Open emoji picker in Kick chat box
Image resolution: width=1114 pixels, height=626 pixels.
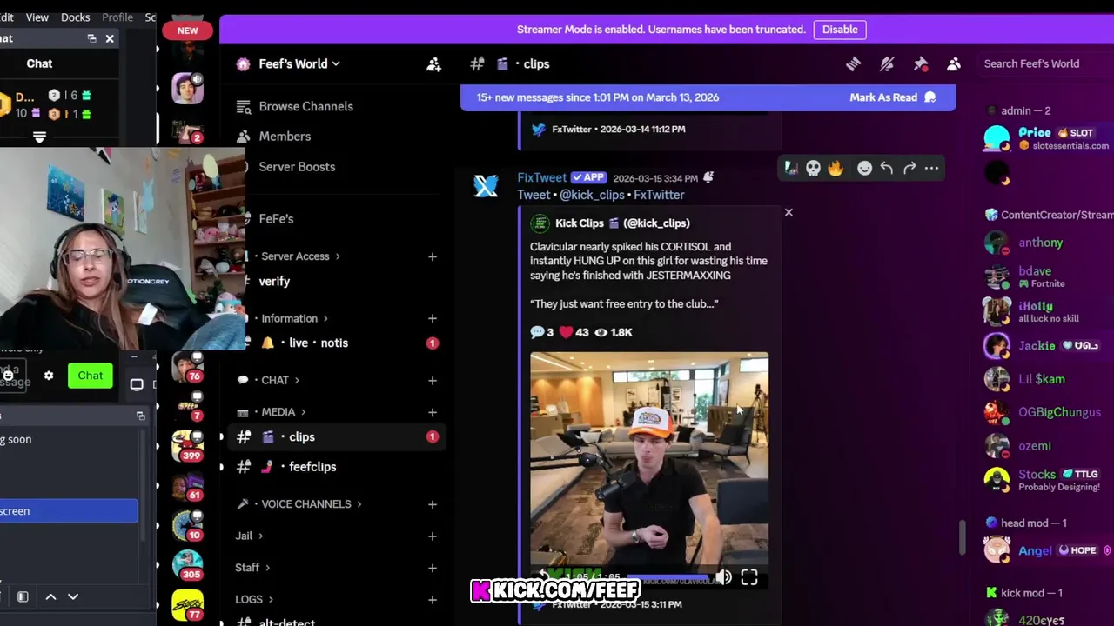(x=8, y=376)
